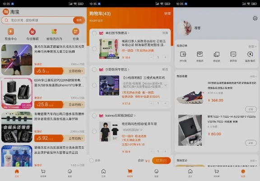Select the ¥50.9 T-shirt item checkbox
Image resolution: width=260 pixels, height=181 pixels.
pos(94,132)
